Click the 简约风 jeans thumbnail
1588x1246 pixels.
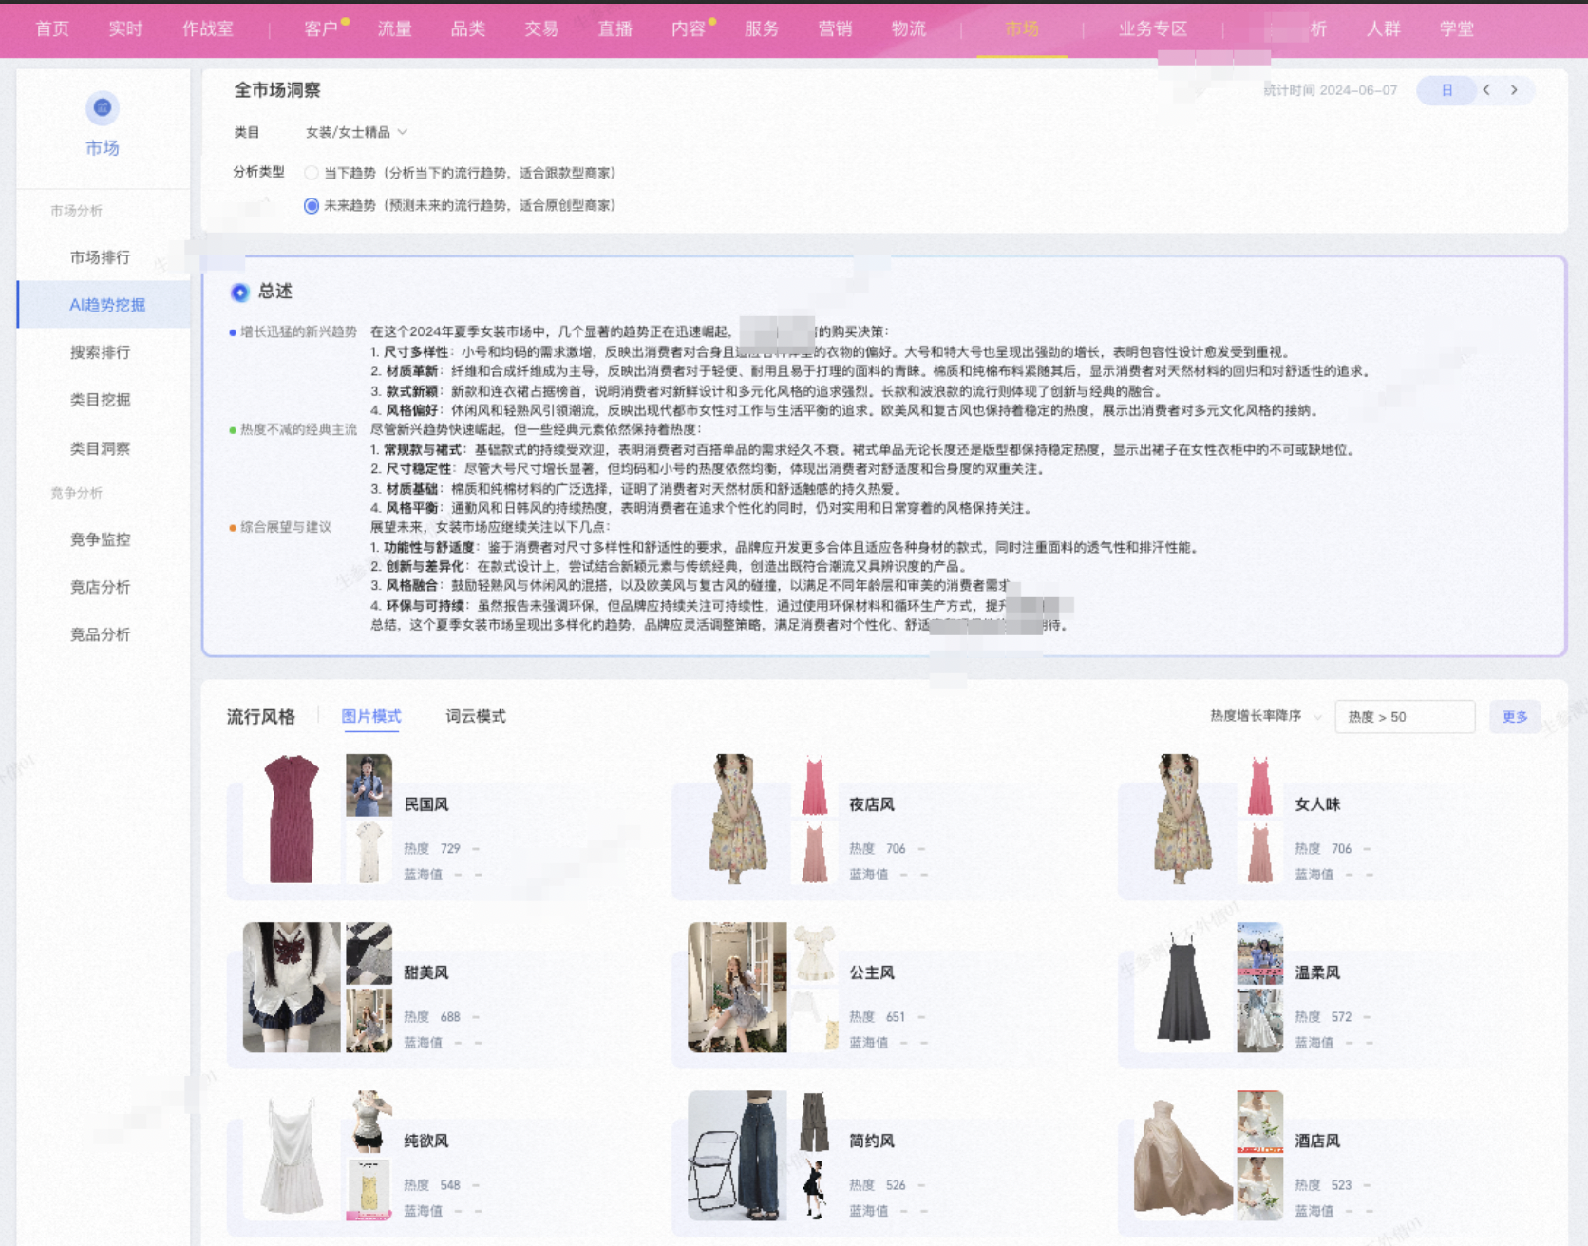point(738,1155)
